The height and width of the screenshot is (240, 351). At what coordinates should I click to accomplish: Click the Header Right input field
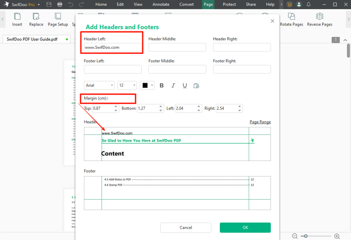click(242, 47)
